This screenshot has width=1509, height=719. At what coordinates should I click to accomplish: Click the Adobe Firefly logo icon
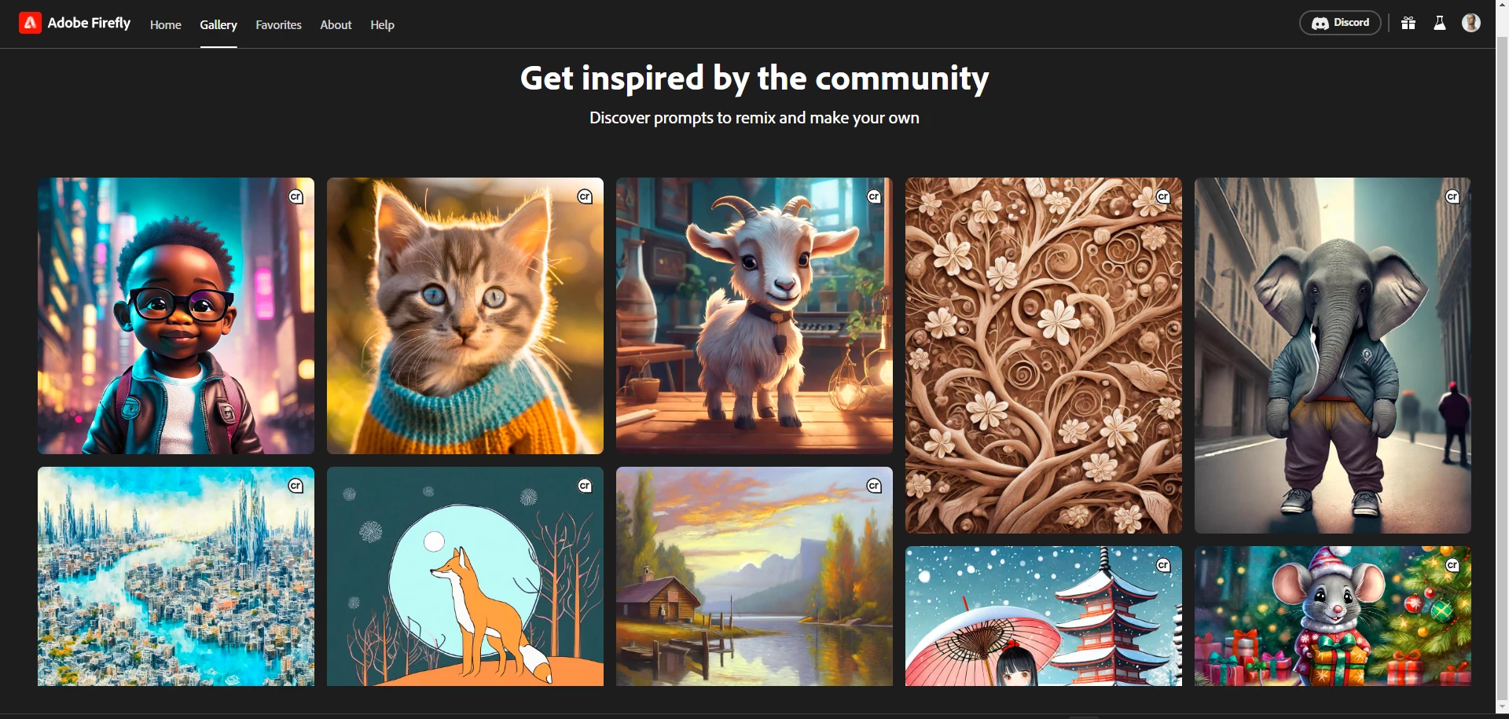30,24
